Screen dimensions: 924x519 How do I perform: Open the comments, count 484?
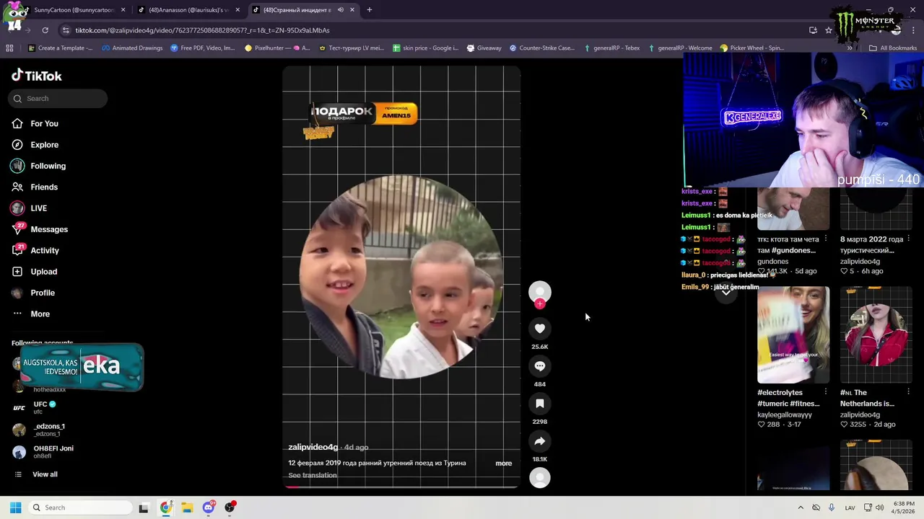pos(540,366)
